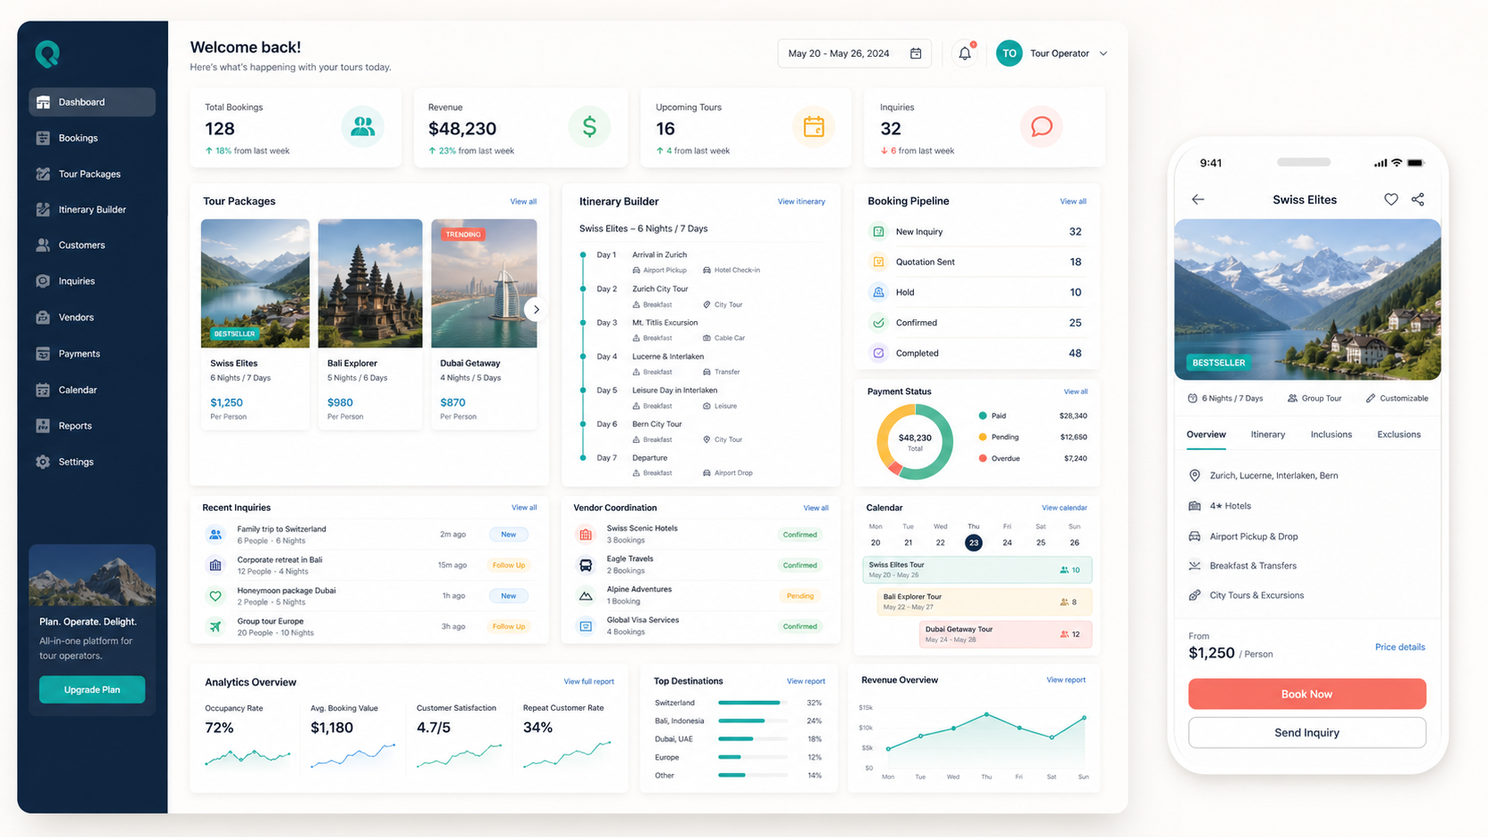
Task: Click the Book Now button
Action: 1306,694
